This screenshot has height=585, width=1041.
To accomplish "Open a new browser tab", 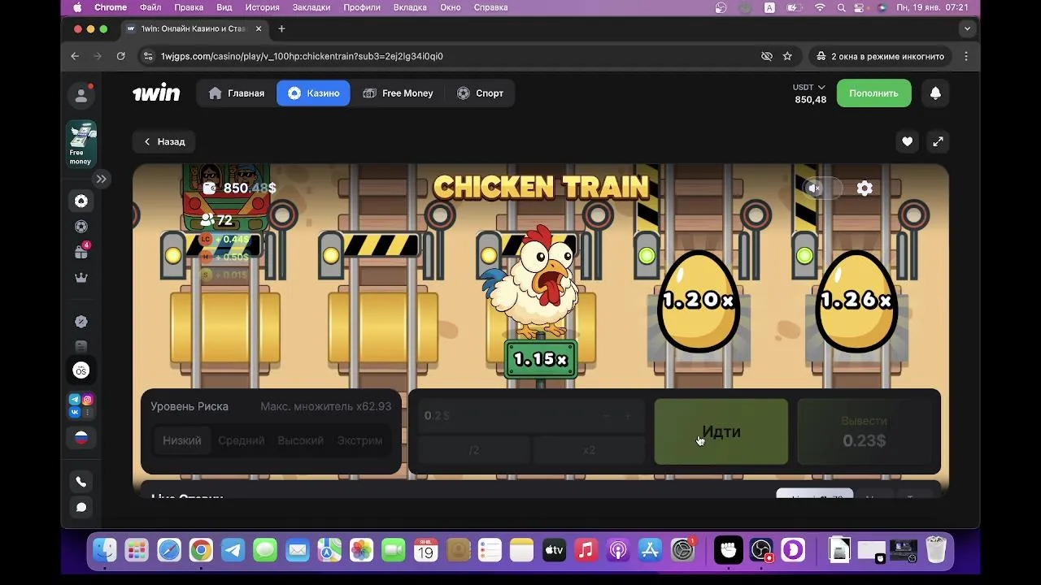I will click(x=281, y=28).
